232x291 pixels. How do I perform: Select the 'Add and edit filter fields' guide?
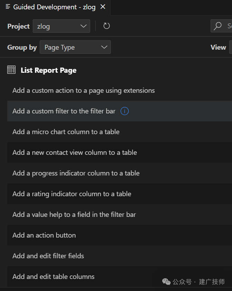119,256
